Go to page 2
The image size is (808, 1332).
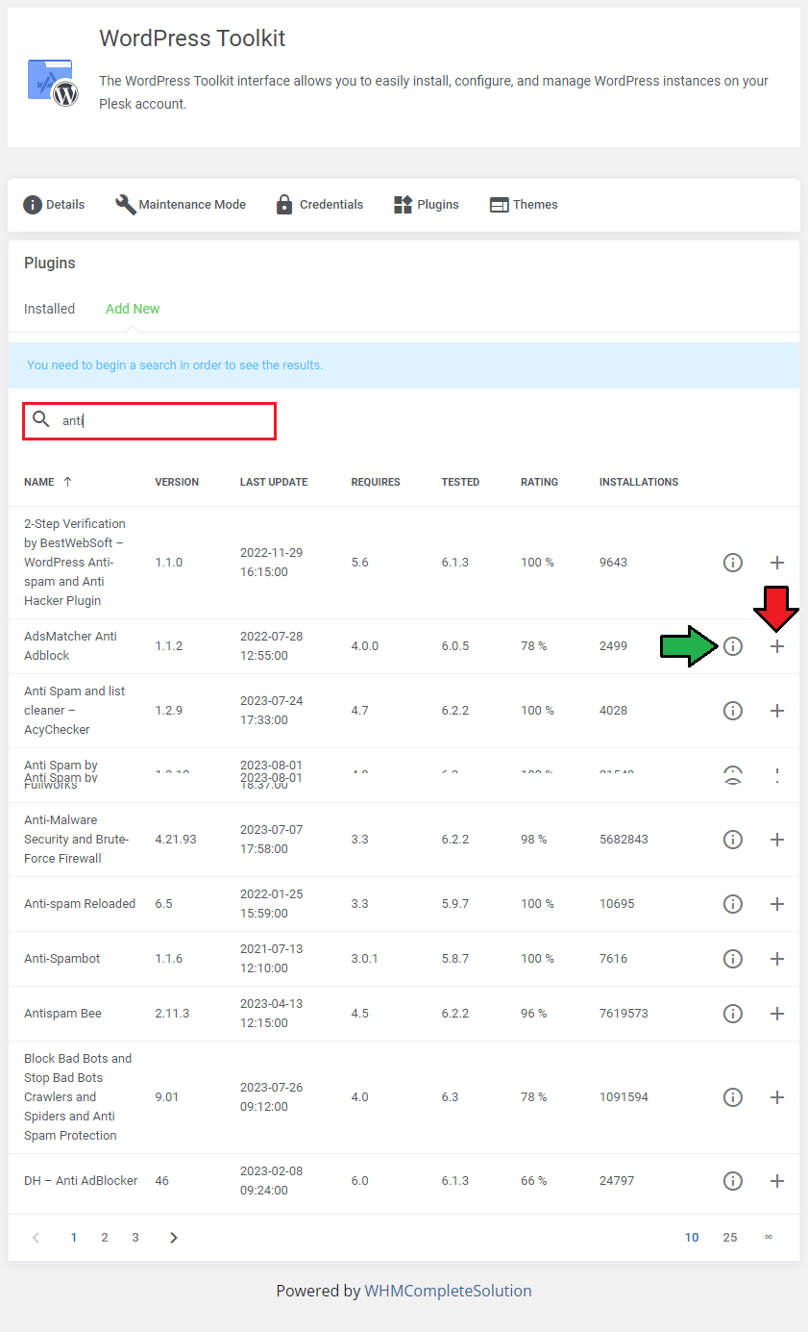click(105, 1238)
